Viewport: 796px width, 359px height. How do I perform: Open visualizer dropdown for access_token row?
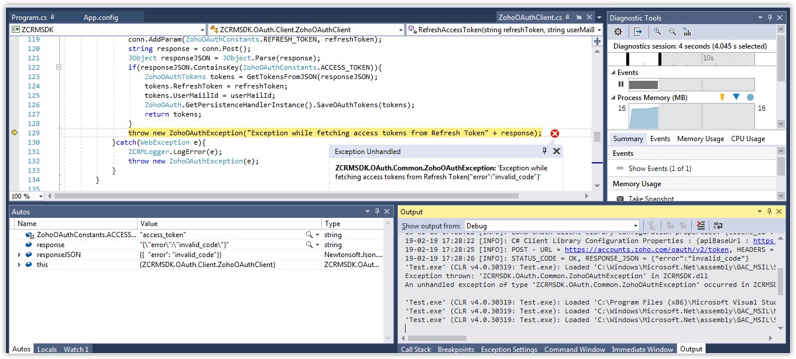click(318, 235)
